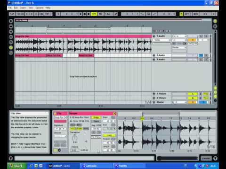
Task: Enable MIDI map mode switch
Action: tap(196, 14)
